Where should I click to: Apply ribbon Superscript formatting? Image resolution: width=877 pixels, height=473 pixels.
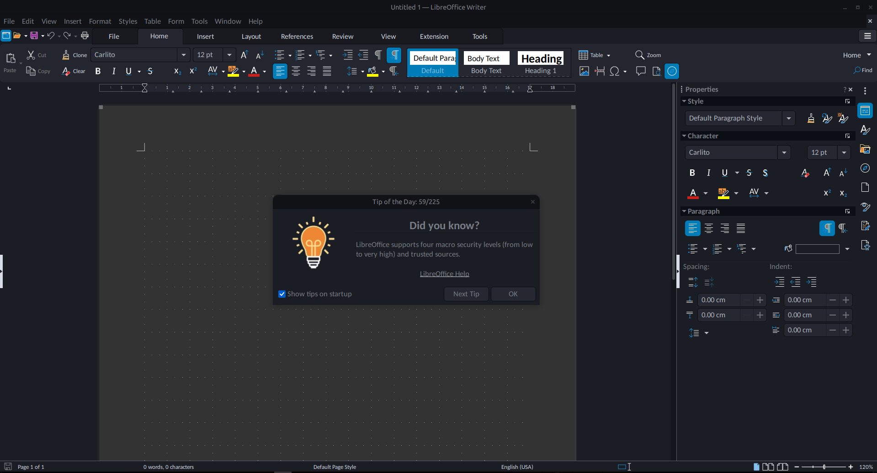(193, 71)
